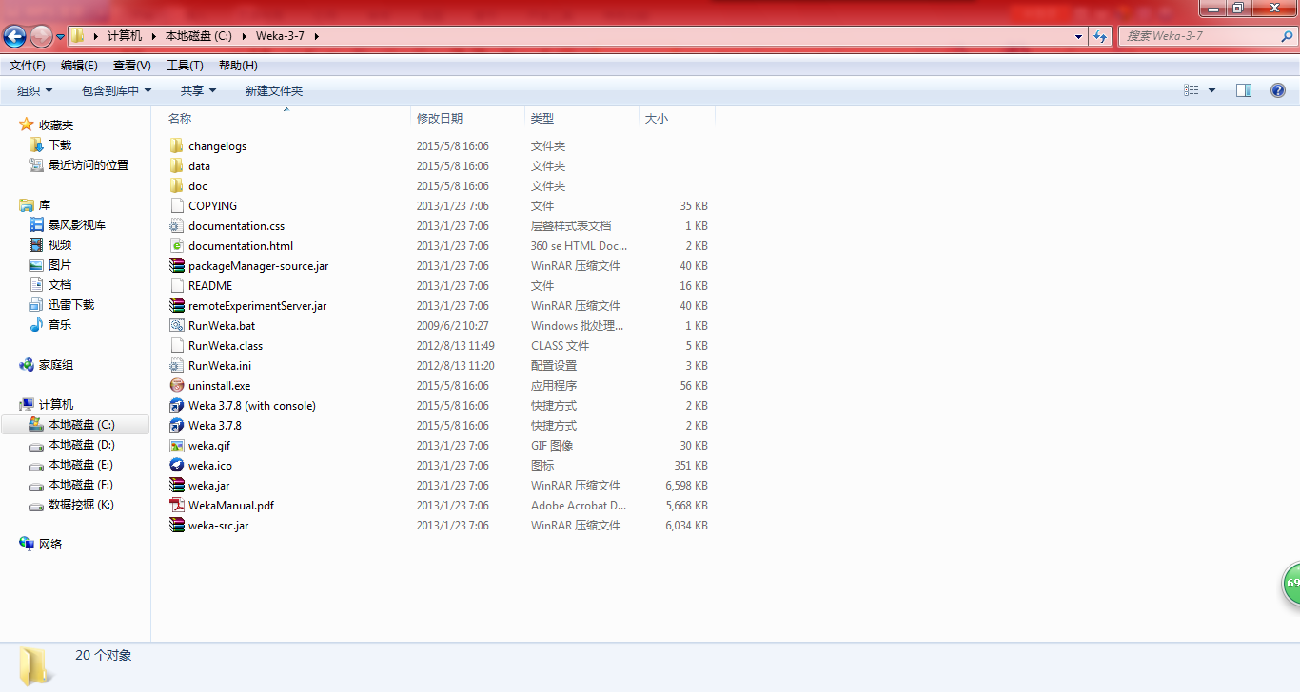Toggle the preview pane button

1244,90
